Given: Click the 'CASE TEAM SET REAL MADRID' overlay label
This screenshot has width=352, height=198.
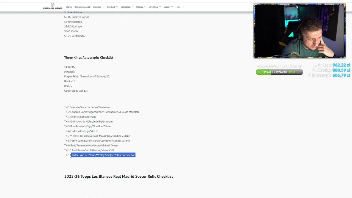Looking at the screenshot, I should [279, 66].
